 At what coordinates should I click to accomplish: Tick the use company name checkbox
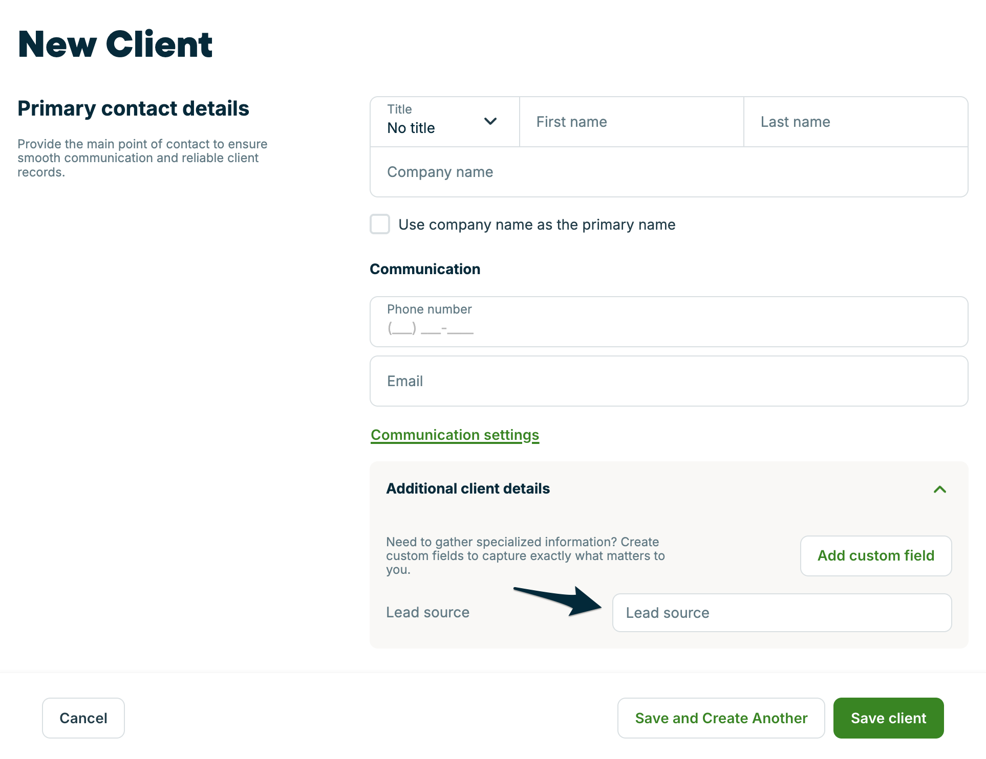tap(380, 225)
